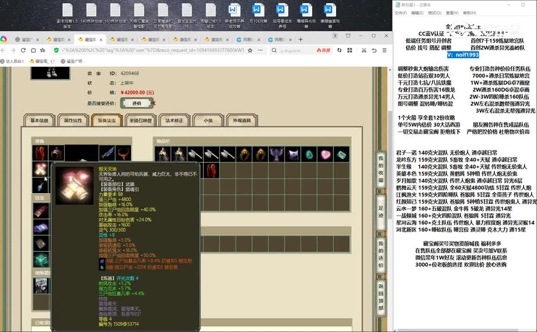Image resolution: width=537 pixels, height=332 pixels.
Task: Select the red necklace in equipment panel
Action: click(123, 153)
